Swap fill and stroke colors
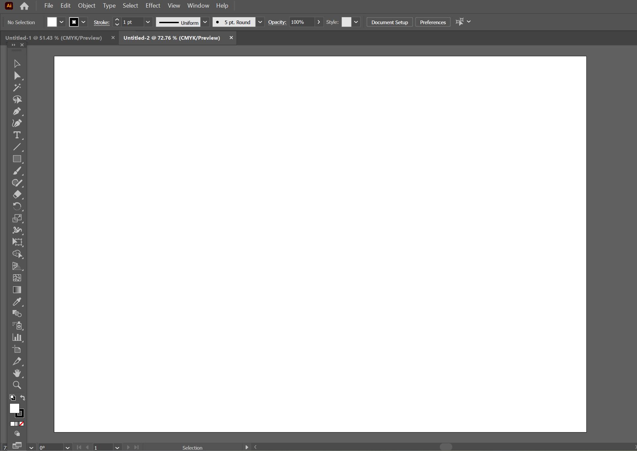The image size is (637, 451). pyautogui.click(x=23, y=397)
